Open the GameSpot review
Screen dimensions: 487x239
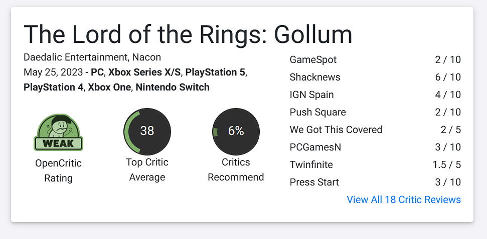pyautogui.click(x=313, y=60)
